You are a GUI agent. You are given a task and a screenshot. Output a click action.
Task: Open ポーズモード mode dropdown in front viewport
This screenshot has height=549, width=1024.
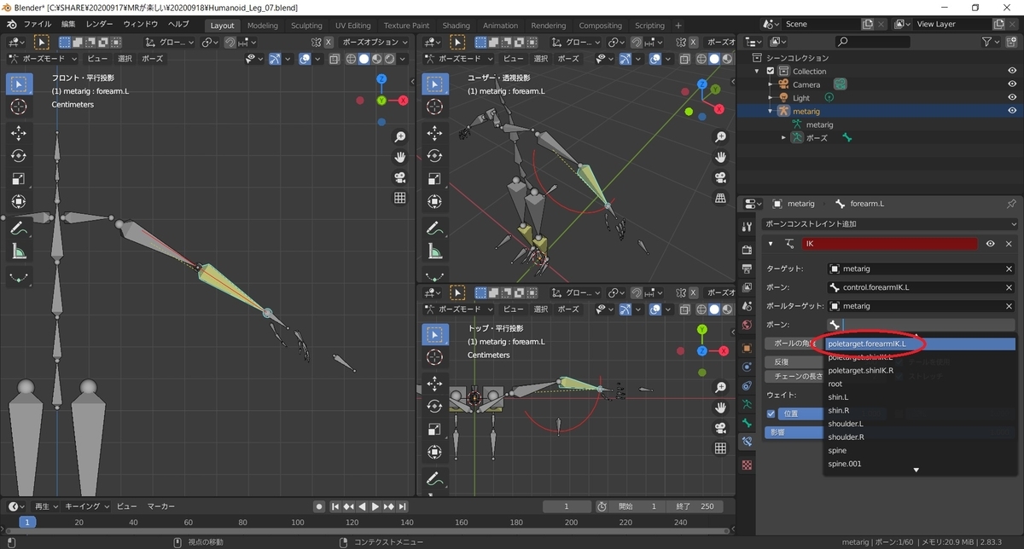tap(43, 59)
